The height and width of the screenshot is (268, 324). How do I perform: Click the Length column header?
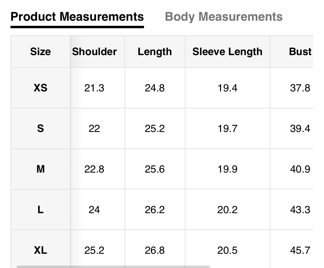click(155, 52)
